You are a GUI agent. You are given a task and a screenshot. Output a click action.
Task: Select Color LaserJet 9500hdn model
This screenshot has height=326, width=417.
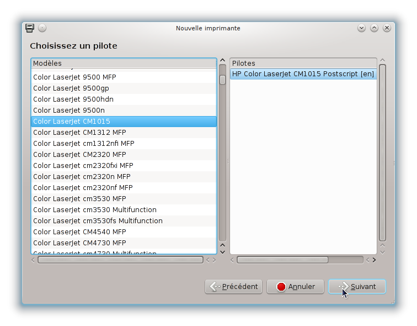pos(124,99)
